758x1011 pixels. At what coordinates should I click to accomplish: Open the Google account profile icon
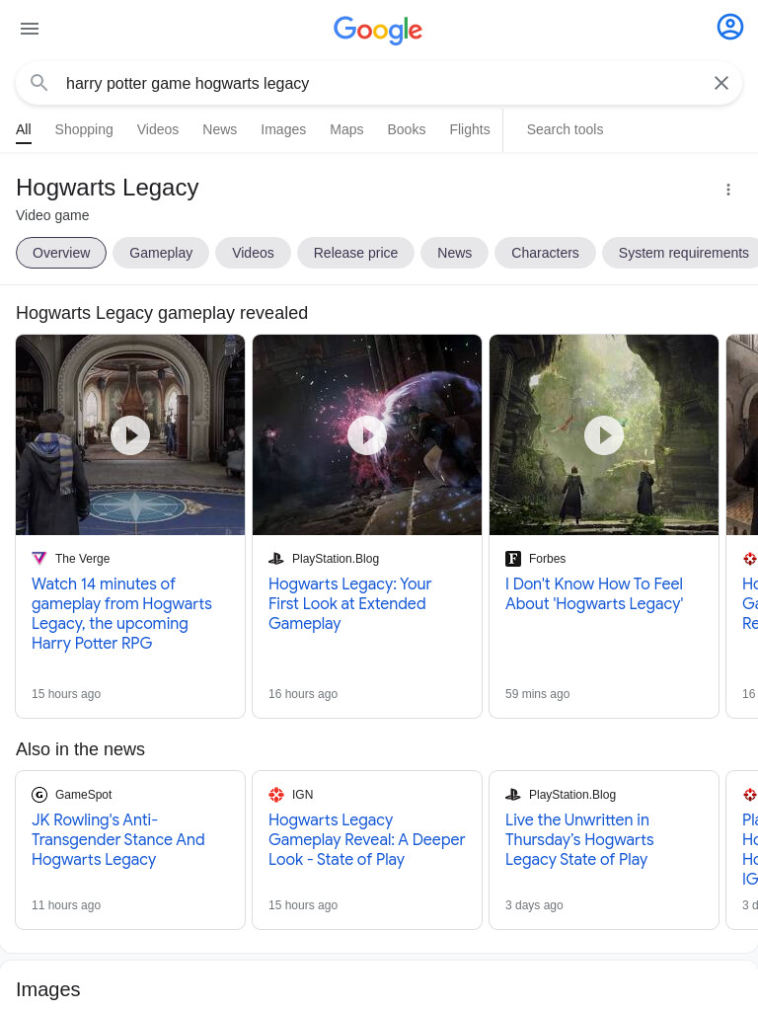729,27
